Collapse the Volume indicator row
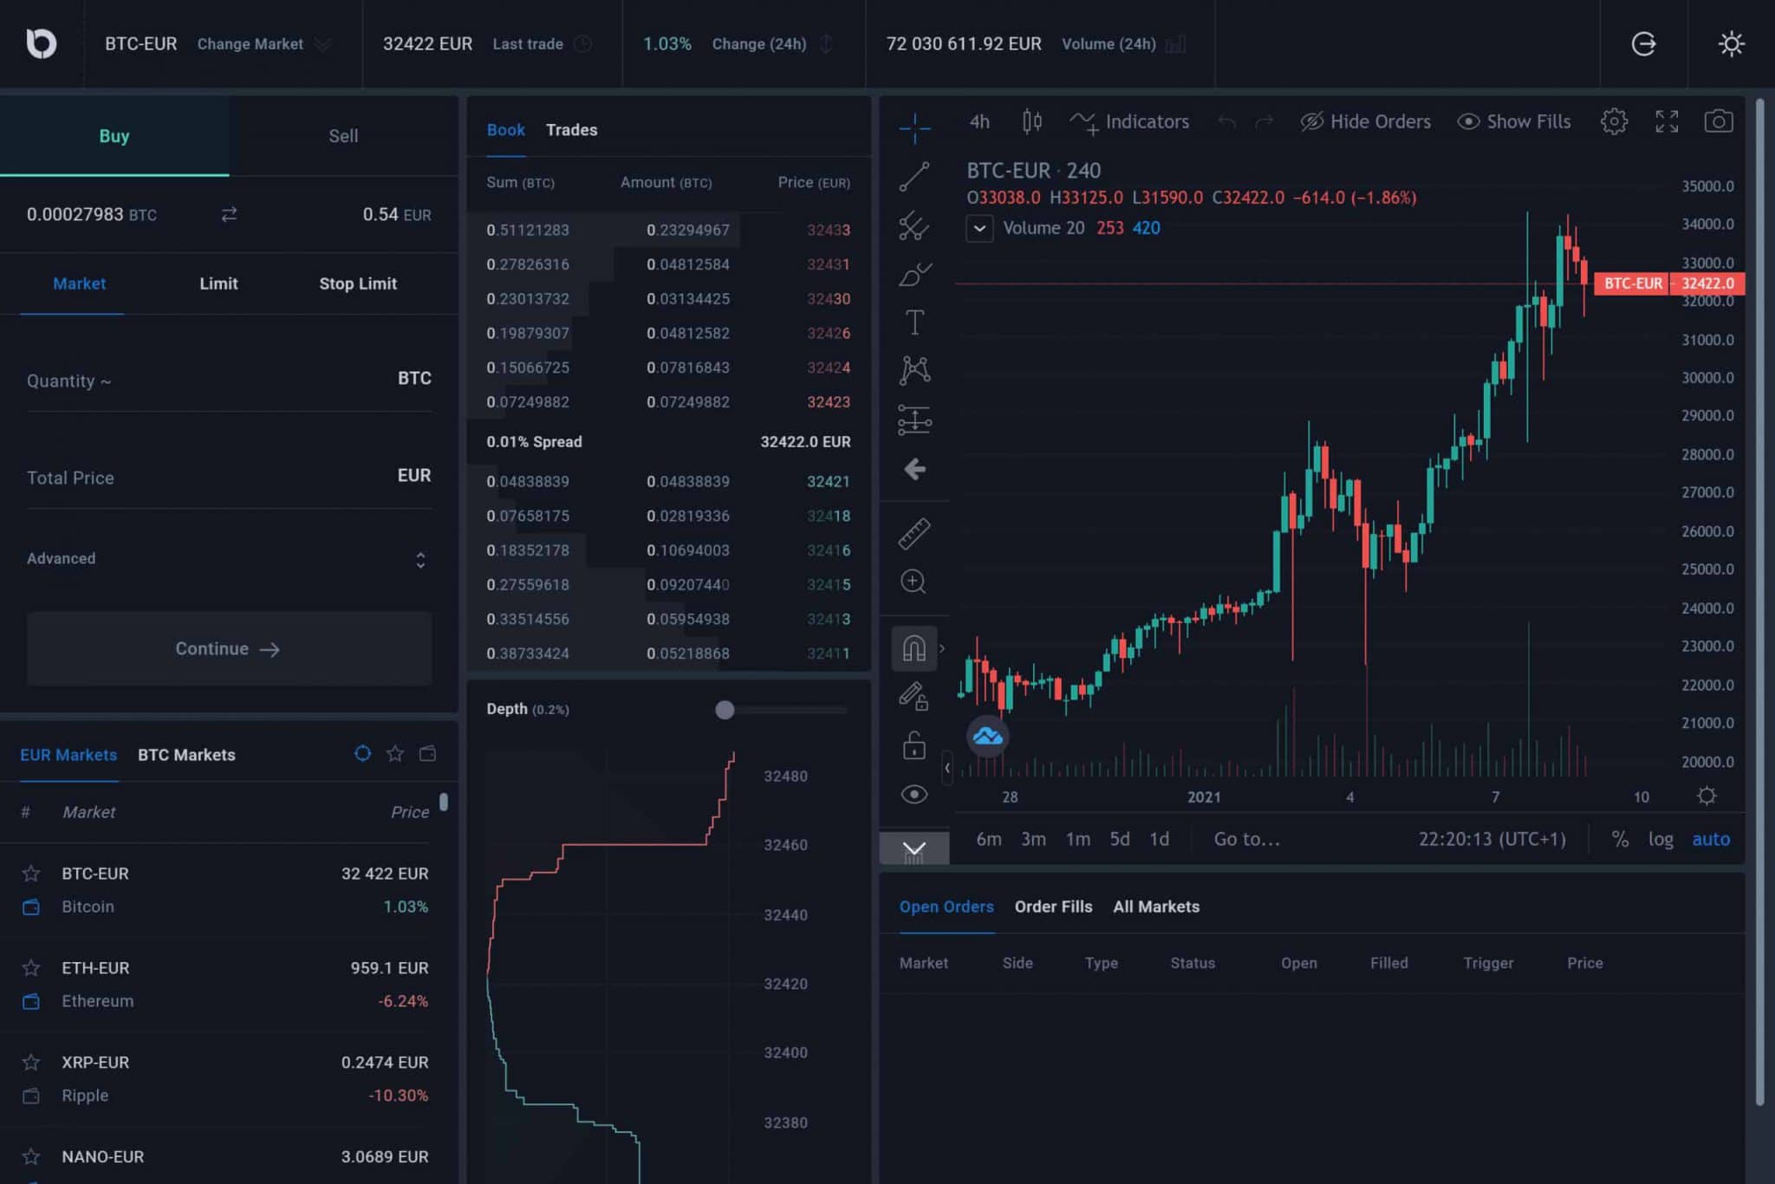This screenshot has height=1184, width=1775. click(x=979, y=228)
